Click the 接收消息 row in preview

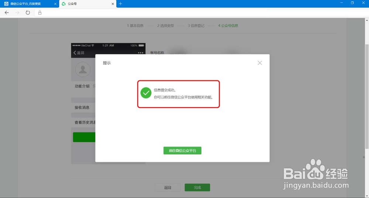[x=83, y=107]
